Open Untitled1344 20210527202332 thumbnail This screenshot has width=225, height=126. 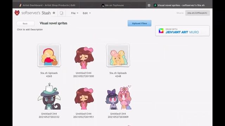point(49,96)
